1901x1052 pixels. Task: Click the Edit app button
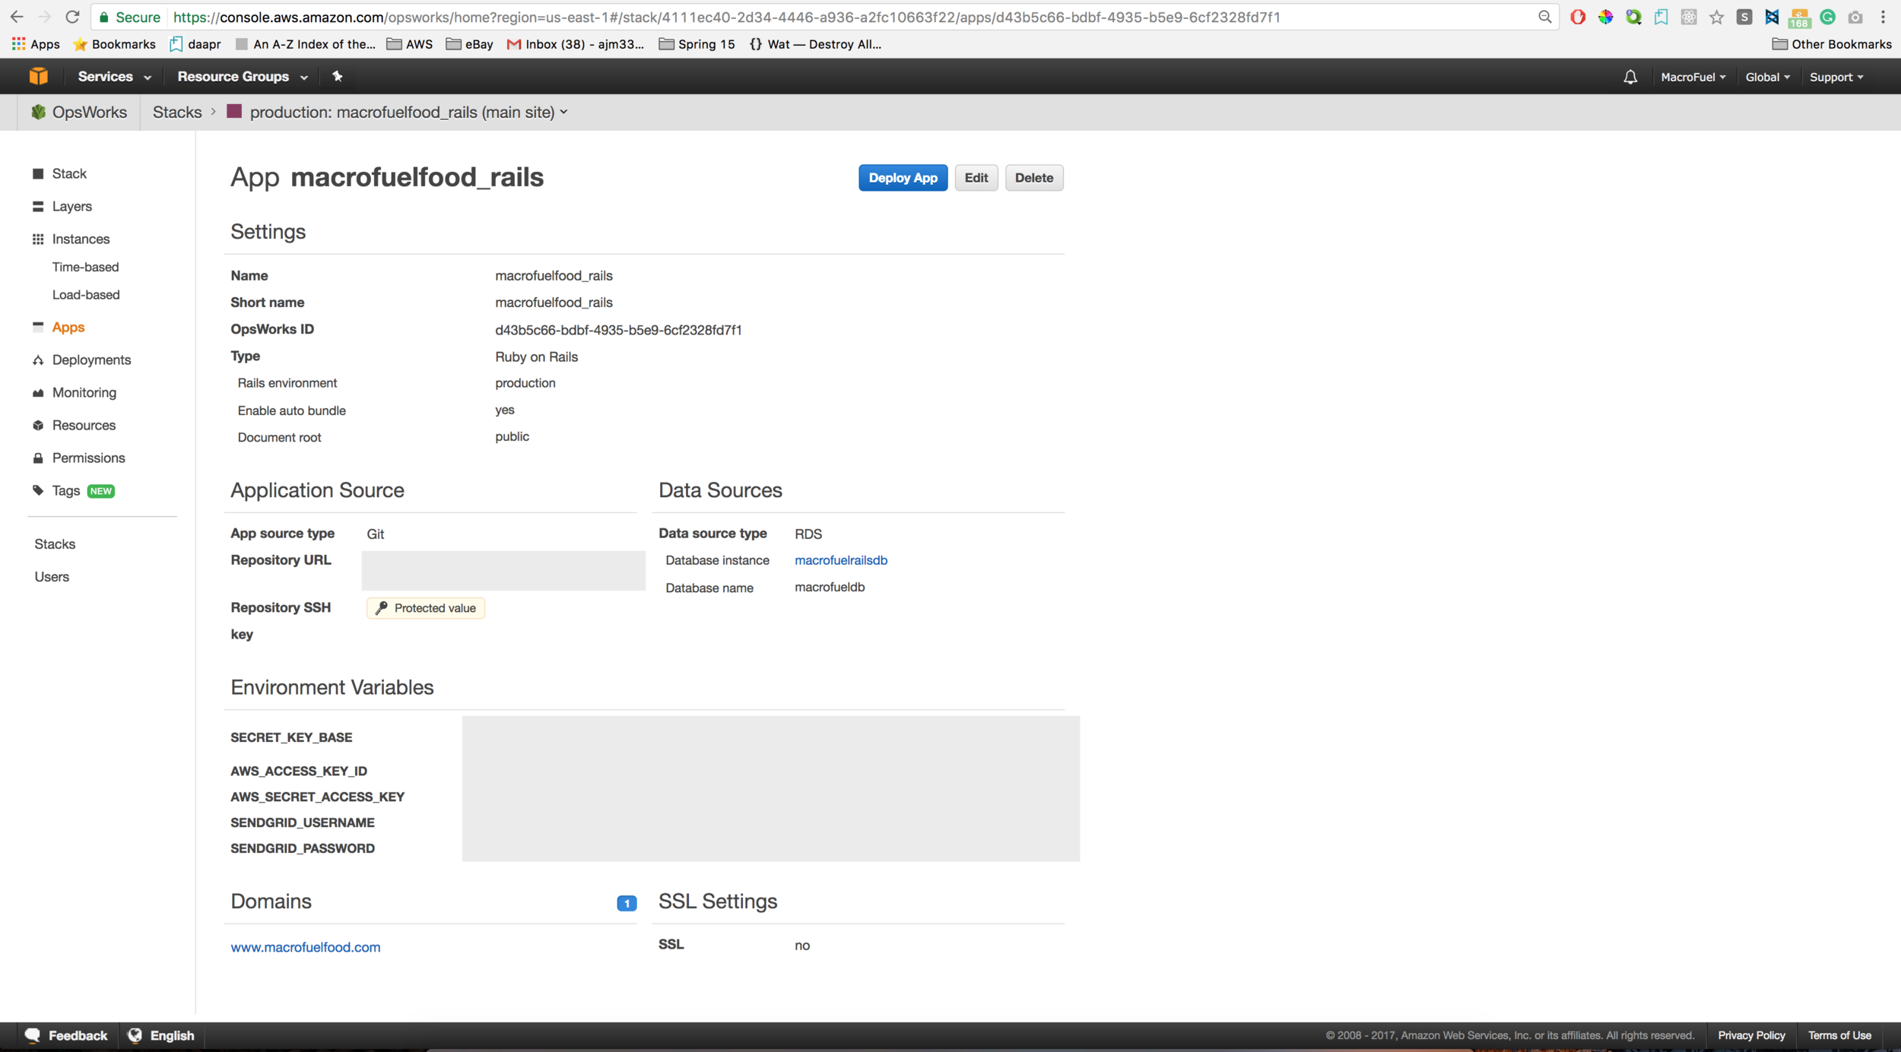(x=976, y=177)
